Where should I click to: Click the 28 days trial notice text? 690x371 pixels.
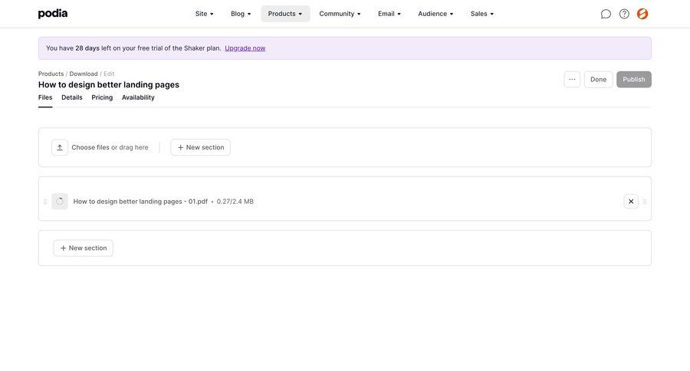tap(133, 48)
